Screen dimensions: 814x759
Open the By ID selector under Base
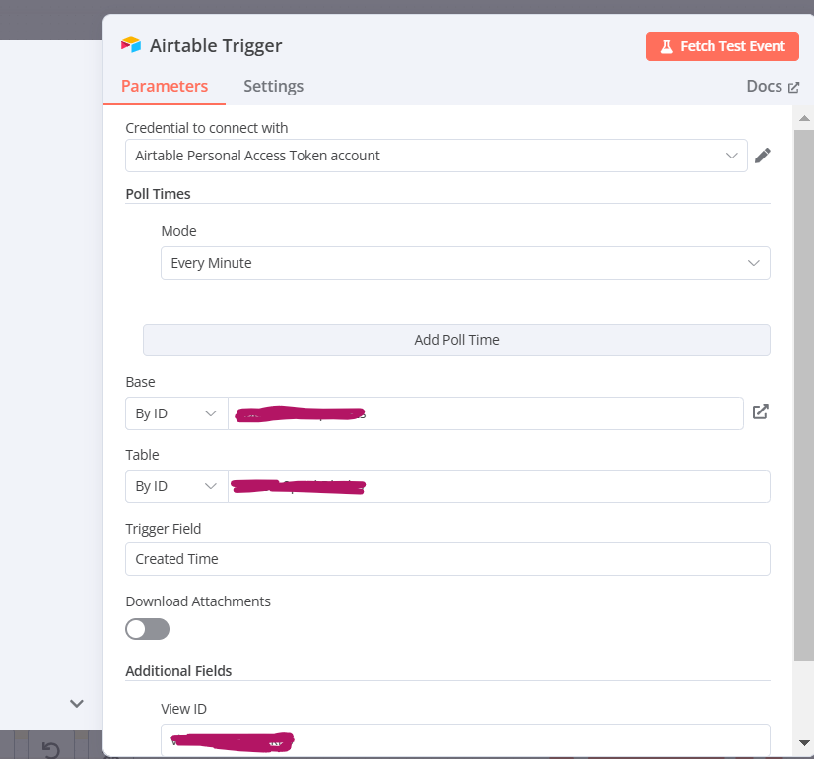[175, 412]
